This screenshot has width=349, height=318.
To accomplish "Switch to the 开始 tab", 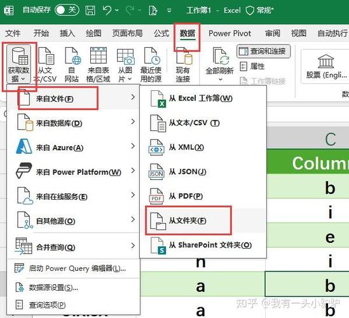I will coord(41,34).
